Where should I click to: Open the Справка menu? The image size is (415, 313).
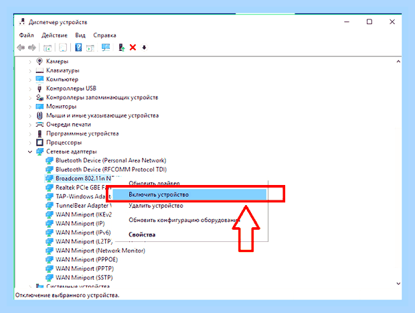[x=104, y=36]
